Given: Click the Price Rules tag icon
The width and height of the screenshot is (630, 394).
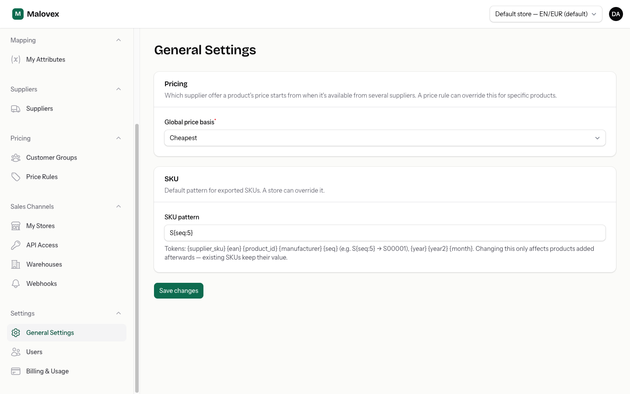Looking at the screenshot, I should pos(16,177).
